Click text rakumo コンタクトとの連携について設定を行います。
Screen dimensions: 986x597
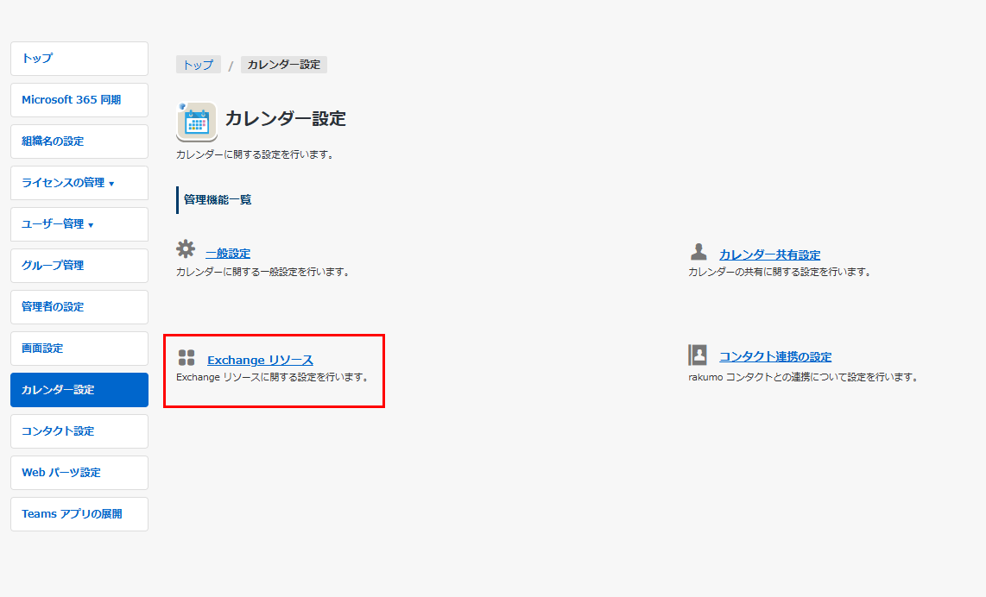pyautogui.click(x=805, y=378)
